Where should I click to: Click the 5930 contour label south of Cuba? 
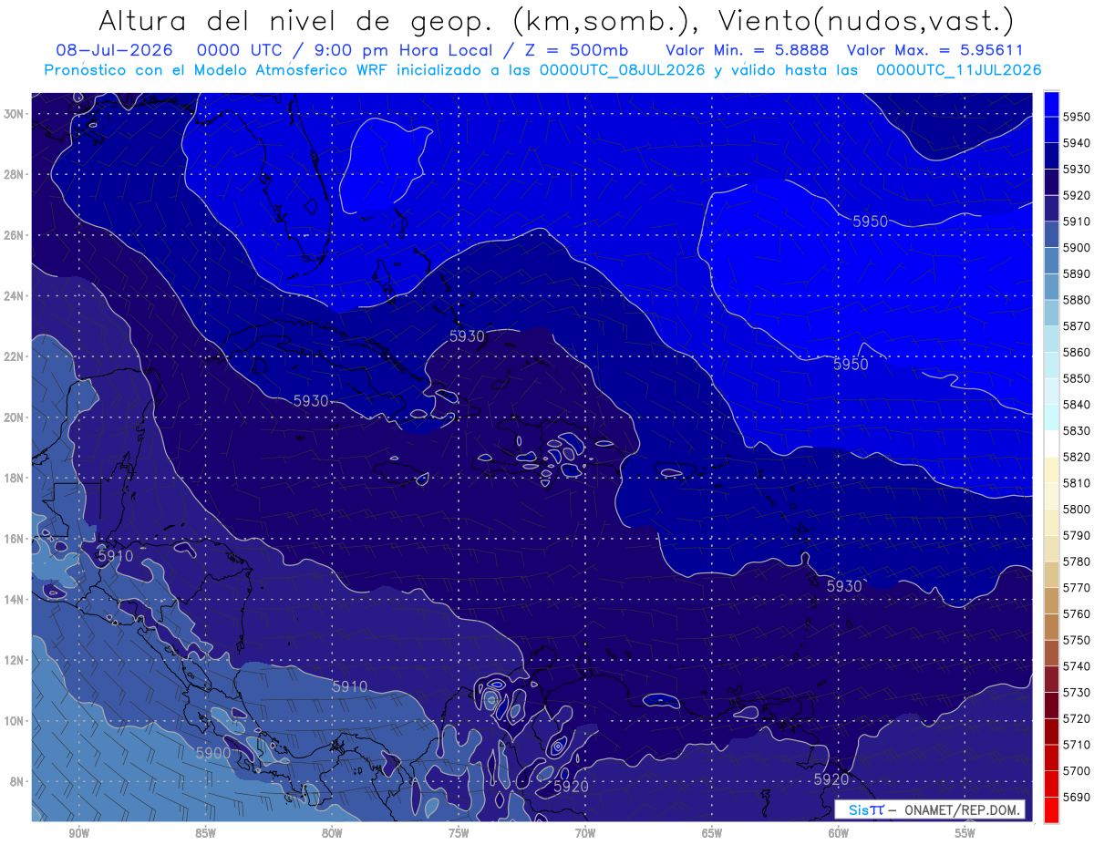[x=311, y=401]
